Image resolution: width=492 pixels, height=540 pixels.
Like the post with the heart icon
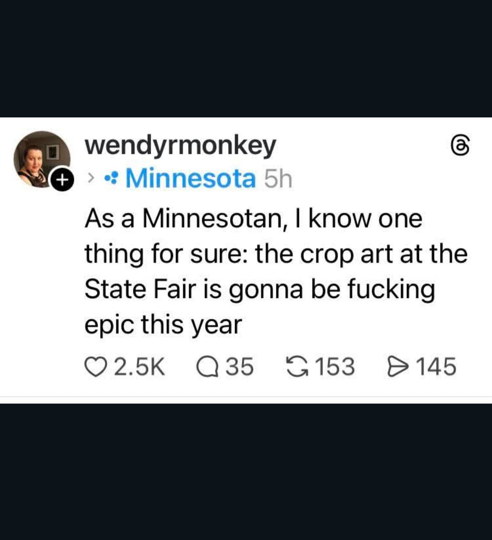coord(95,367)
